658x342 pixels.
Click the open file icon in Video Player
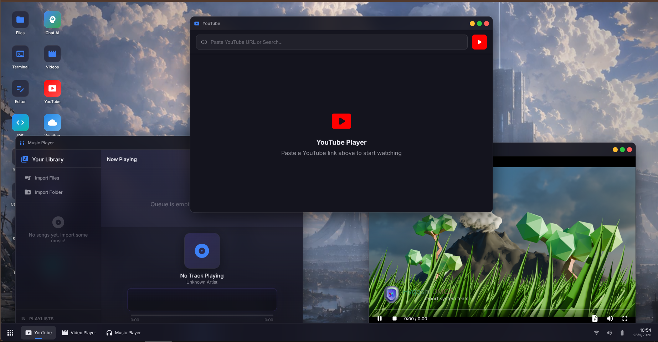tap(595, 318)
